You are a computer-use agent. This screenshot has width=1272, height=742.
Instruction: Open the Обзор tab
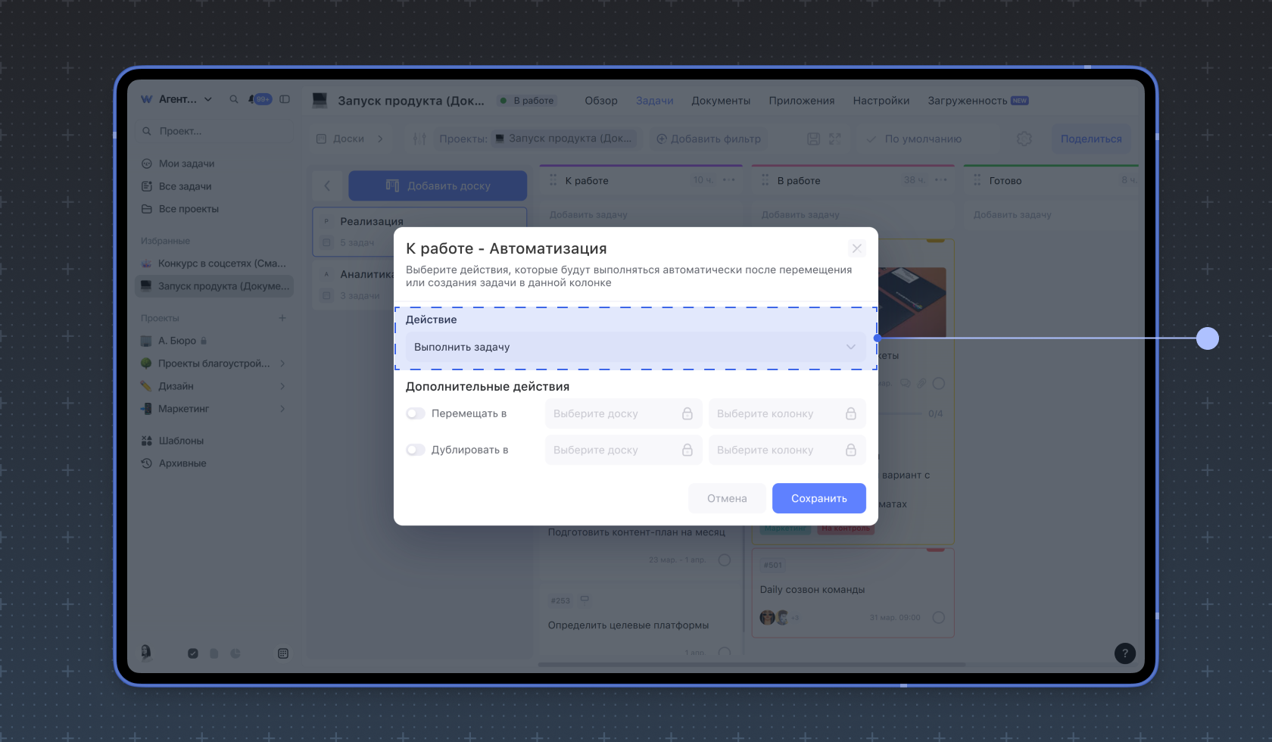pyautogui.click(x=600, y=101)
